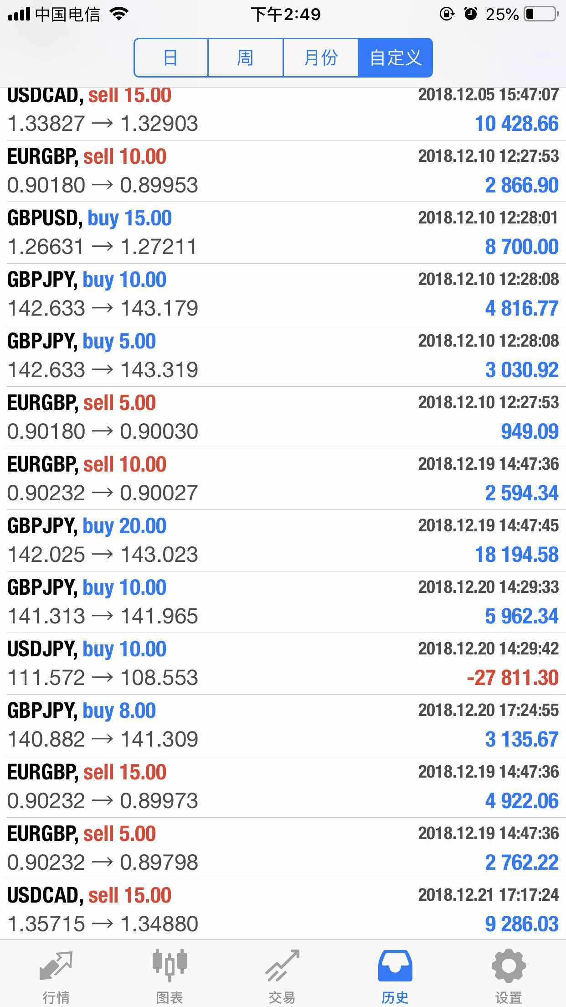Tap the battery icon in status bar
The image size is (566, 1007).
541,15
